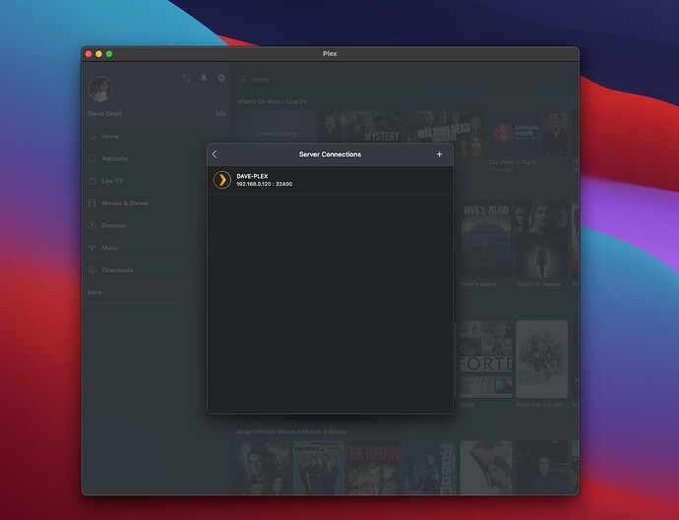The image size is (679, 520).
Task: Open Mystery channel thumbnail
Action: click(x=361, y=127)
